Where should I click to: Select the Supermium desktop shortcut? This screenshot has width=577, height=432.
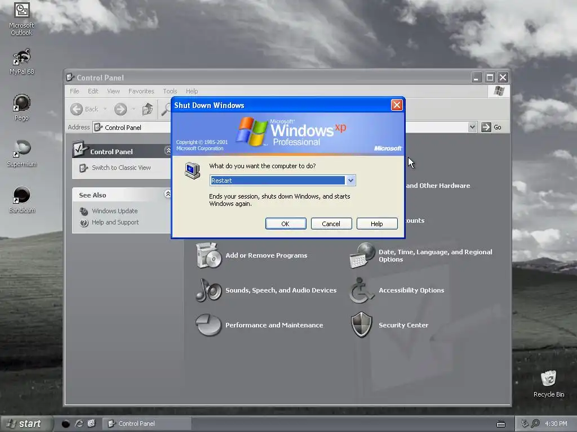21,154
